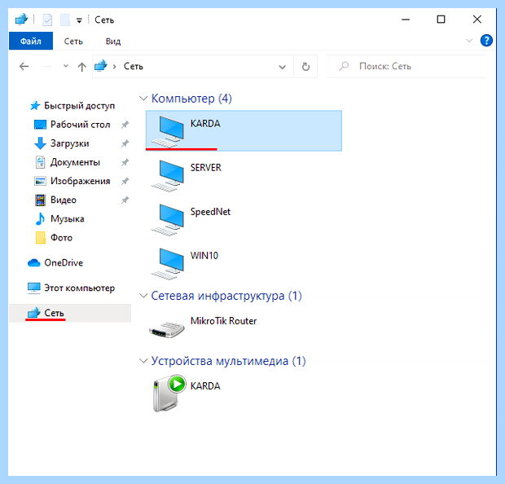
Task: Open the MikroTik Router device icon
Action: click(x=167, y=329)
